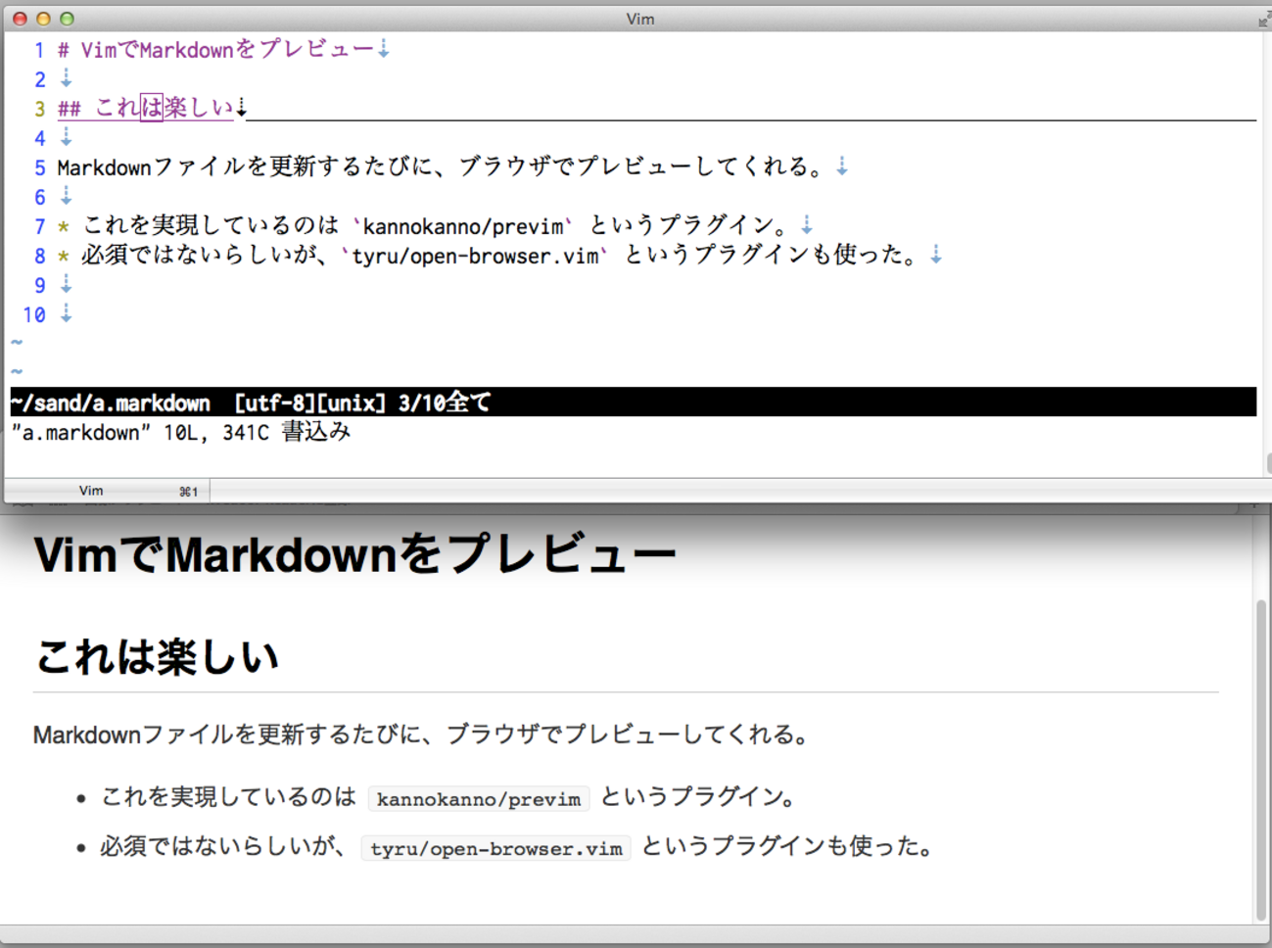Viewport: 1272px width, 948px height.
Task: Click the "tyru/open-browser.vim" code span in the preview
Action: [x=496, y=848]
